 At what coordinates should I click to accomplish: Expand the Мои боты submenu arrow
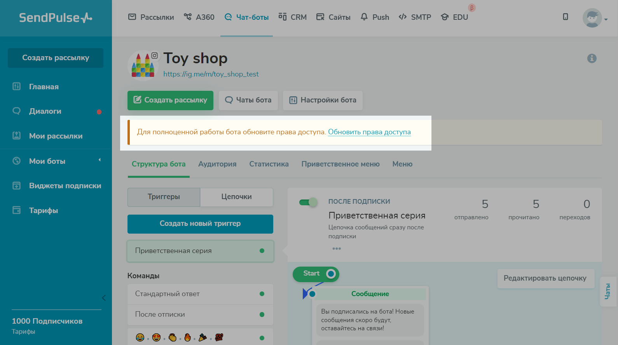click(x=100, y=160)
